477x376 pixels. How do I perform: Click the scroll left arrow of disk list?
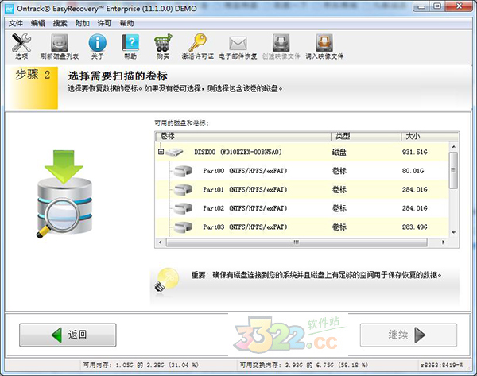coord(161,242)
